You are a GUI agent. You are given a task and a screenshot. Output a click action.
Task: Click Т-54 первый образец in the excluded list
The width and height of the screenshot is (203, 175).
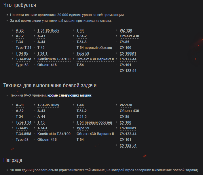[x=94, y=122]
